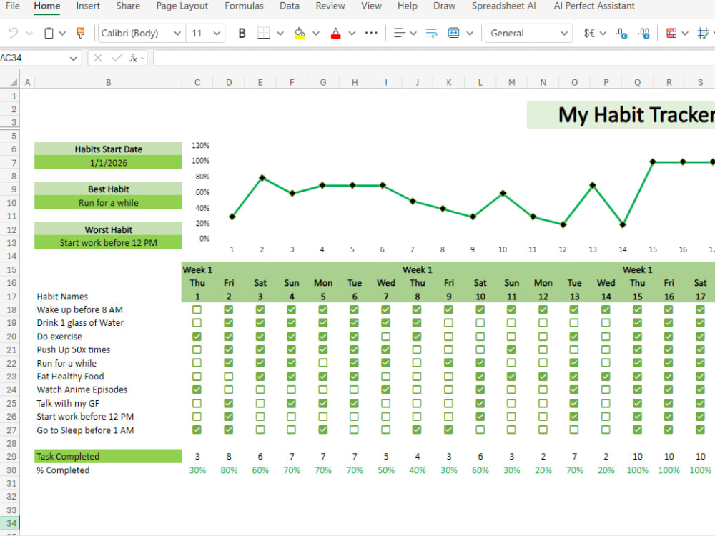715x536 pixels.
Task: Select the 'My Habit Tracker' title cell
Action: pos(621,115)
